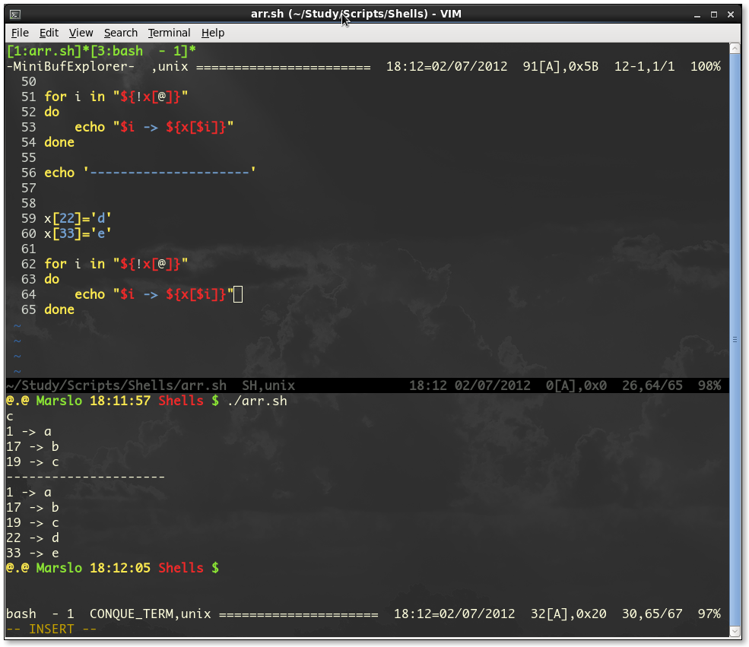Click the echo statement on line 64
Viewport: 749px width, 647px height.
[x=154, y=294]
